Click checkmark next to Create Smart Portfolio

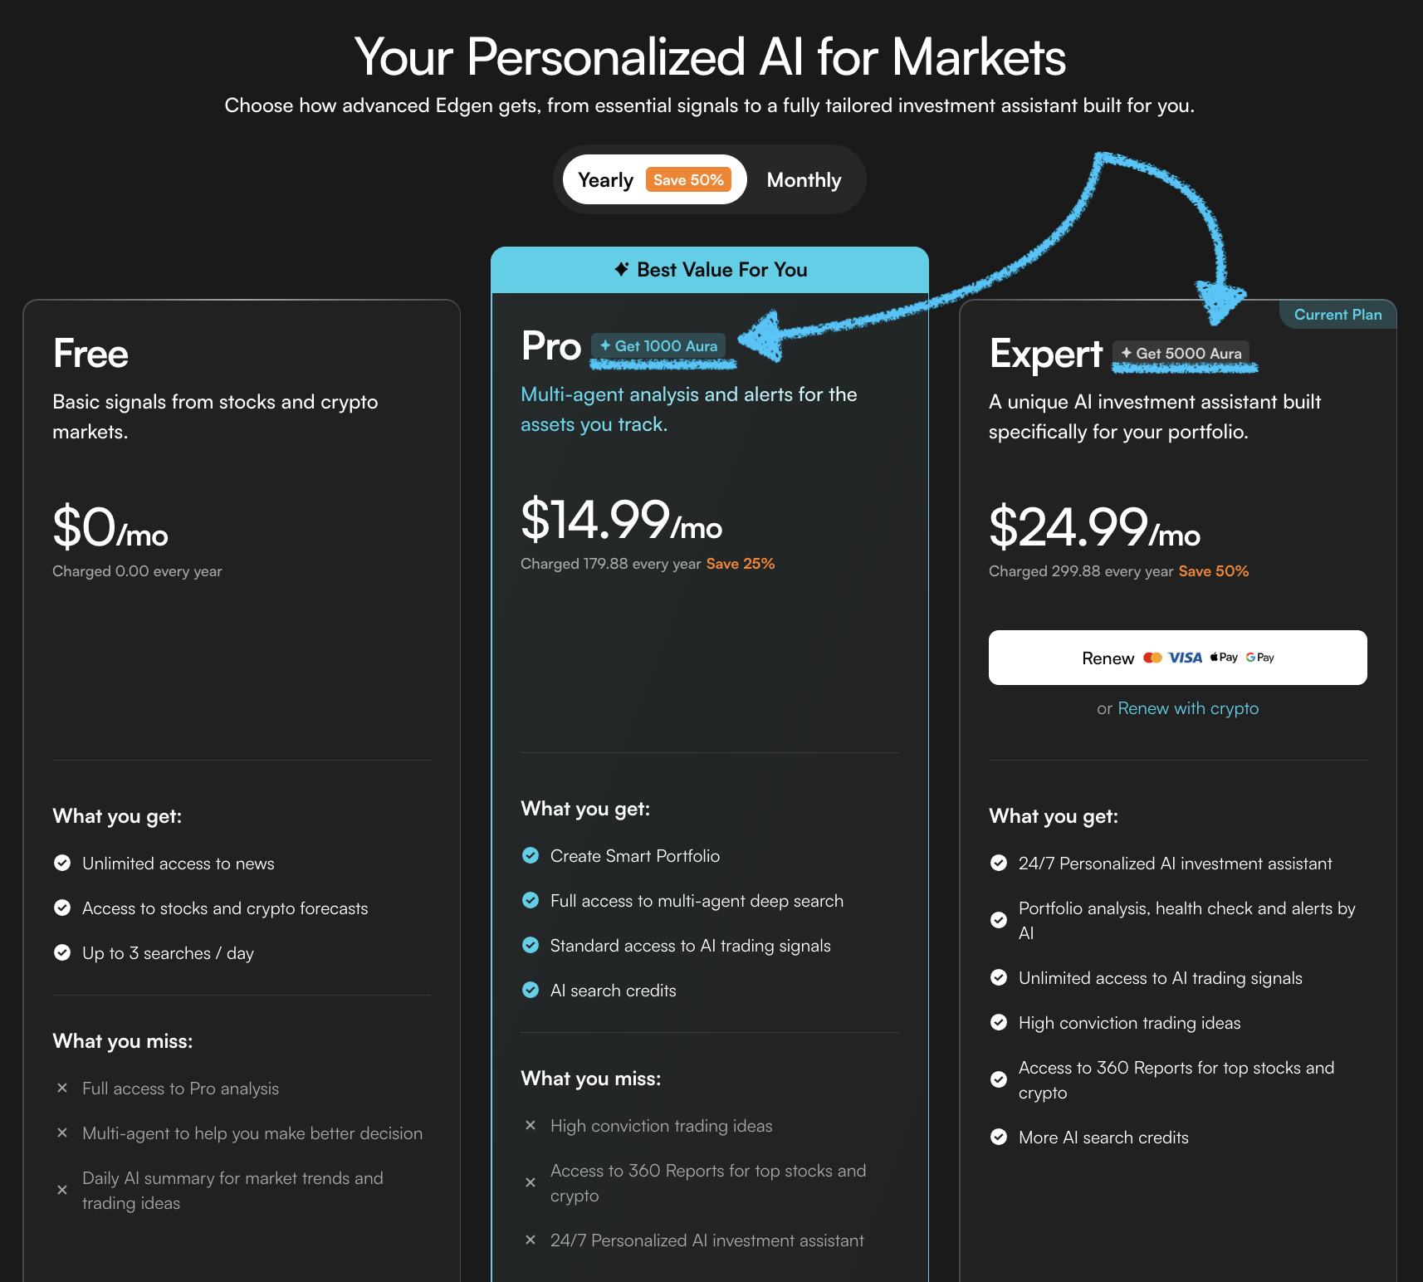531,856
